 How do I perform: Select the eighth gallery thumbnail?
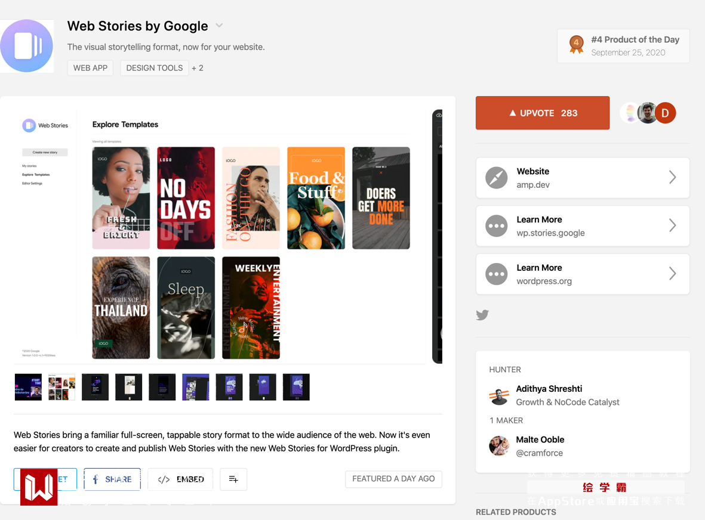(x=263, y=387)
